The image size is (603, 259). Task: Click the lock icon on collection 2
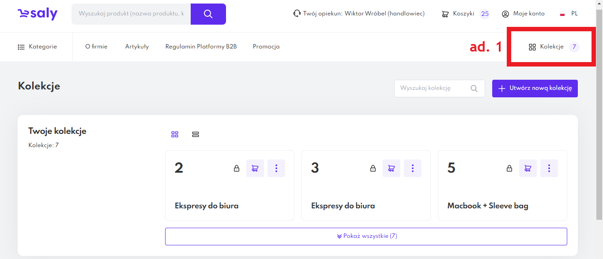coord(237,168)
